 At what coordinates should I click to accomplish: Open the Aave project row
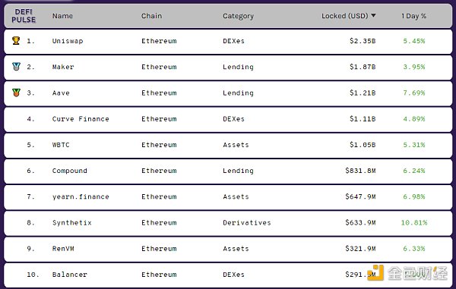(x=228, y=93)
